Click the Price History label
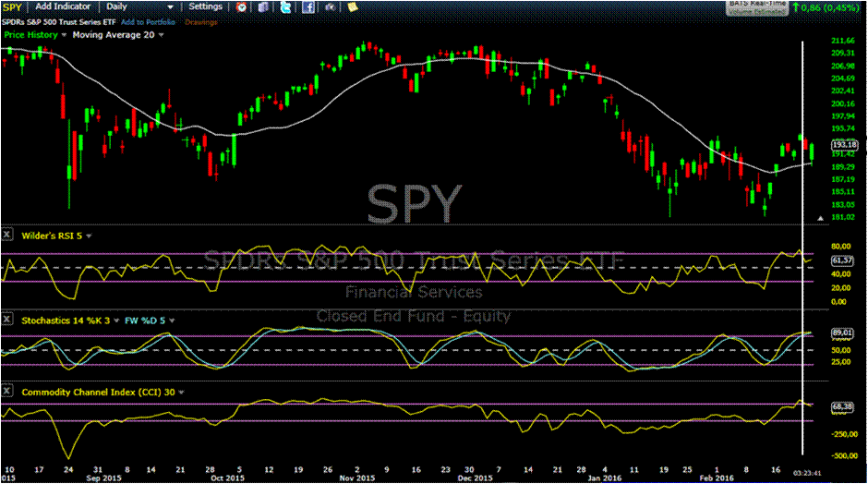This screenshot has height=484, width=868. [x=31, y=35]
